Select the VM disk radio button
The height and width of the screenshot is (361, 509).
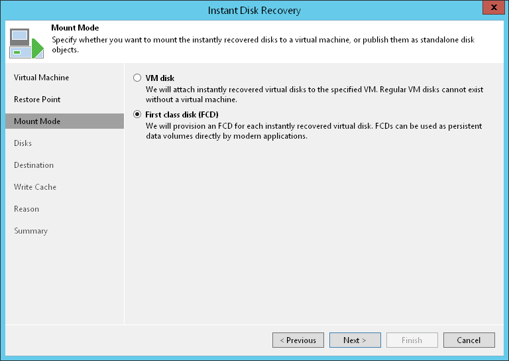point(137,78)
